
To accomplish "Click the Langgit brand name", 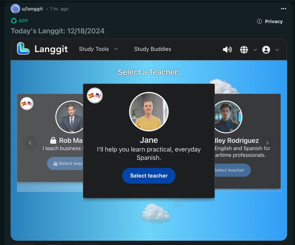I will 51,49.
